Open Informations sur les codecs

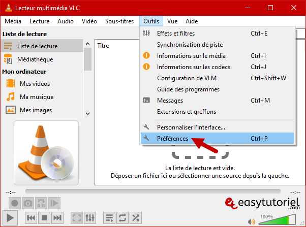[x=217, y=67]
